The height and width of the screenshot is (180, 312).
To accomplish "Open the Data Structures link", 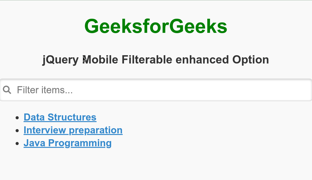I will pyautogui.click(x=60, y=117).
